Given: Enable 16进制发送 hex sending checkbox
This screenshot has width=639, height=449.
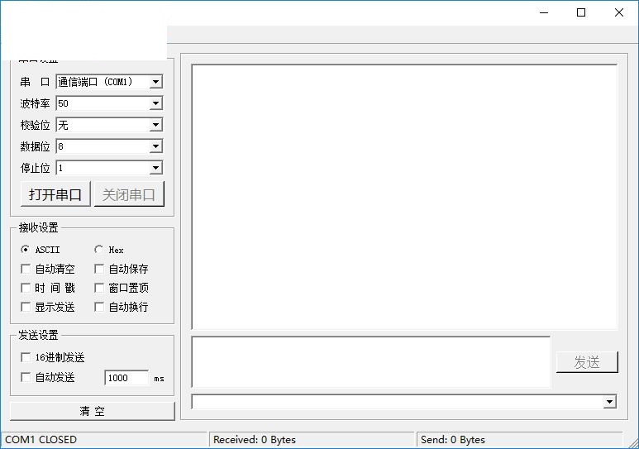Looking at the screenshot, I should pos(26,357).
